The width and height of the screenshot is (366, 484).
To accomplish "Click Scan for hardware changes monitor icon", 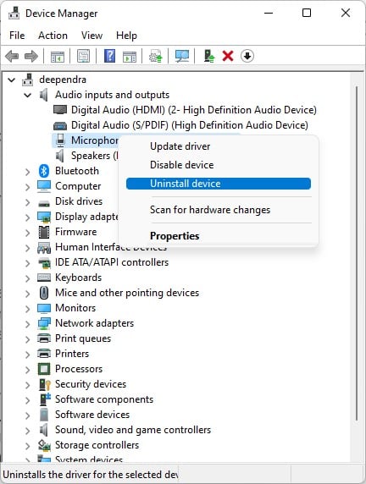I will 182,56.
